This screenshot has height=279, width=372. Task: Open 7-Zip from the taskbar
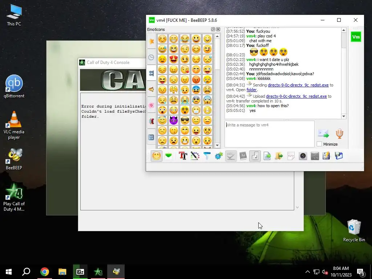pyautogui.click(x=80, y=272)
